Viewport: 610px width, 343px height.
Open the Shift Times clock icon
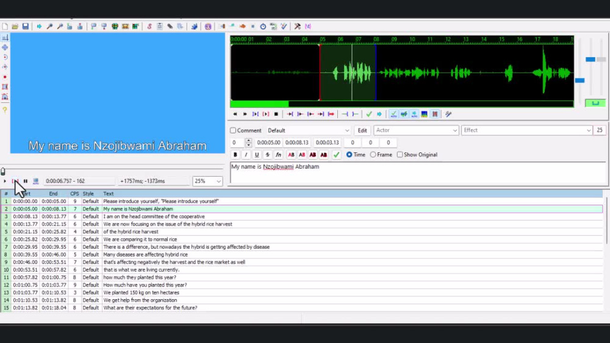pos(263,26)
